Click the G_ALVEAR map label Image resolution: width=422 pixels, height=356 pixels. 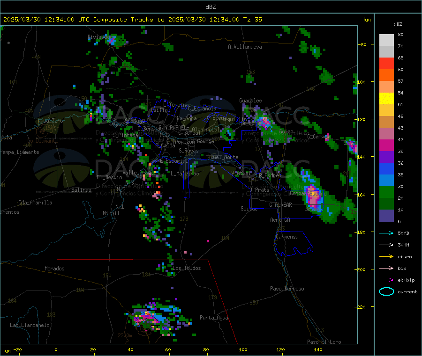click(x=280, y=205)
